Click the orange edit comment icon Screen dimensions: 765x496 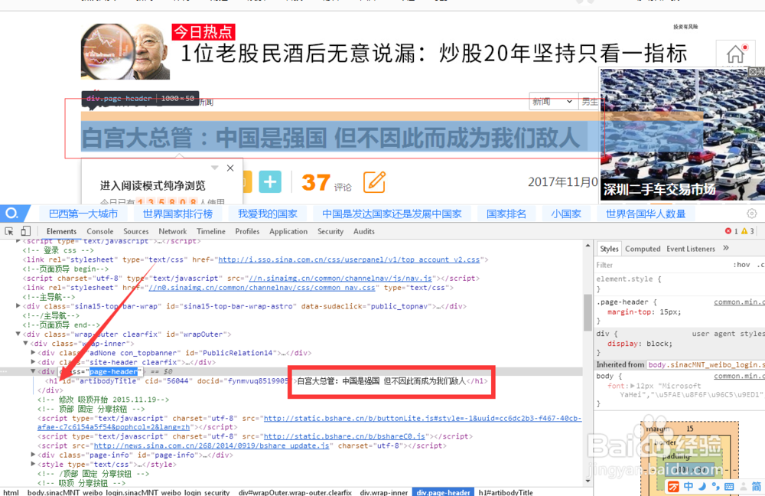click(x=374, y=182)
